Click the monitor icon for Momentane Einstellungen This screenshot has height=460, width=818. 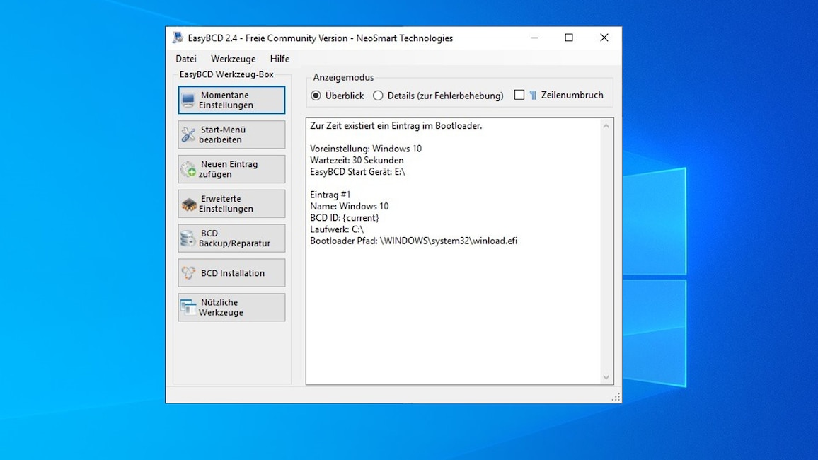(188, 100)
